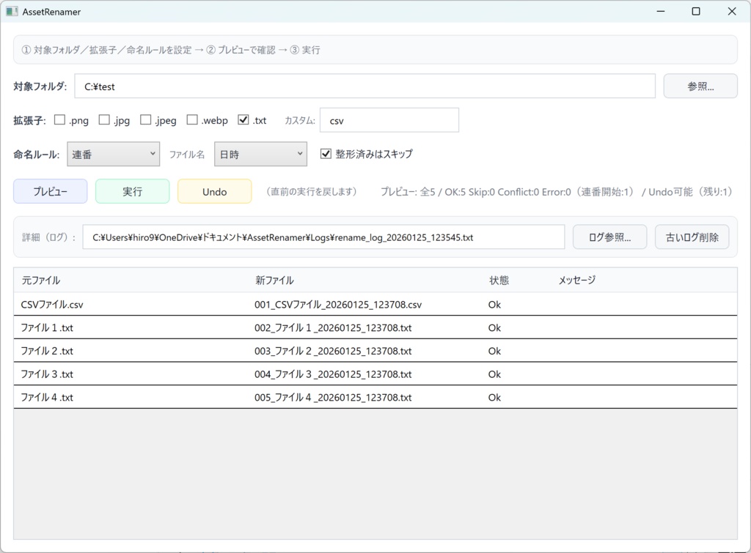The width and height of the screenshot is (751, 553).
Task: Delete old logs with 古いログ削除 button
Action: (691, 236)
